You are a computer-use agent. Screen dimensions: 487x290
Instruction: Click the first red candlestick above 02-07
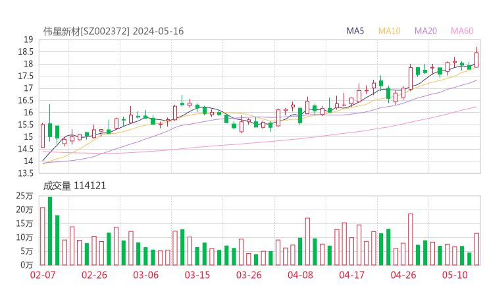tap(43, 136)
